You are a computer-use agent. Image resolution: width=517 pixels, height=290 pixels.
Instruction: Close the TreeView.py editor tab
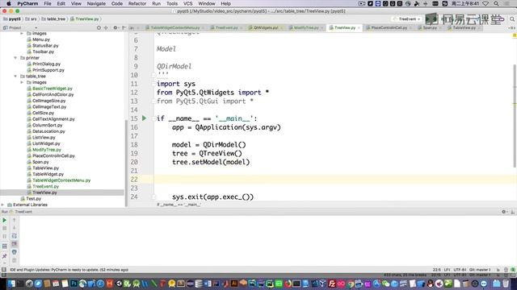(359, 28)
